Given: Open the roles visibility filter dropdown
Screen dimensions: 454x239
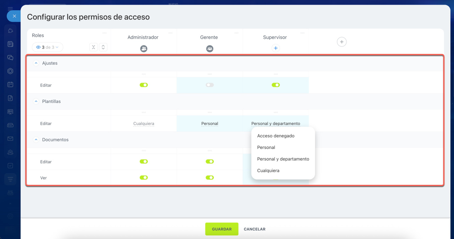Looking at the screenshot, I should point(48,47).
